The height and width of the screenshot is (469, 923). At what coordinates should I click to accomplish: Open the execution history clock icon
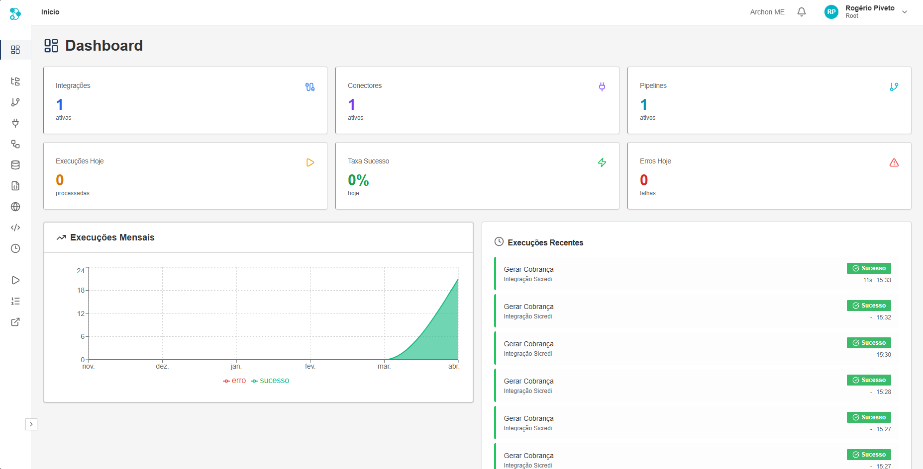point(15,248)
